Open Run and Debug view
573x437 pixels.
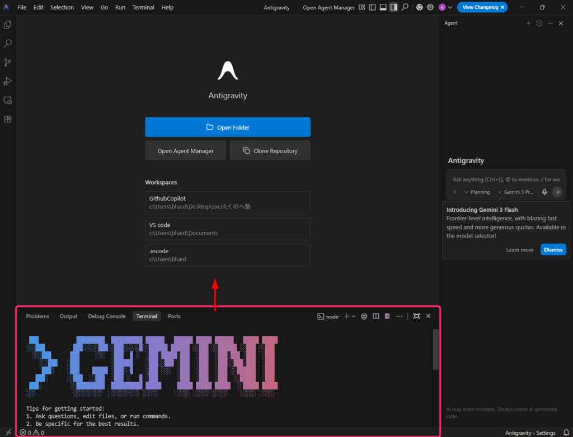coord(8,82)
